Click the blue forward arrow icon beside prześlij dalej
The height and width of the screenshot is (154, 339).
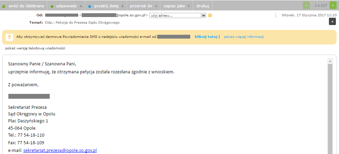click(90, 6)
